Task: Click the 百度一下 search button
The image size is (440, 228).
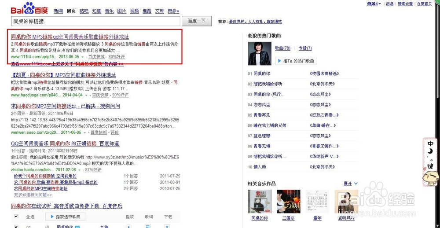Action: [197, 21]
